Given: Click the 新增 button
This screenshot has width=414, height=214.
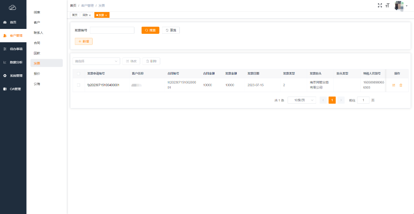Looking at the screenshot, I should pos(83,41).
